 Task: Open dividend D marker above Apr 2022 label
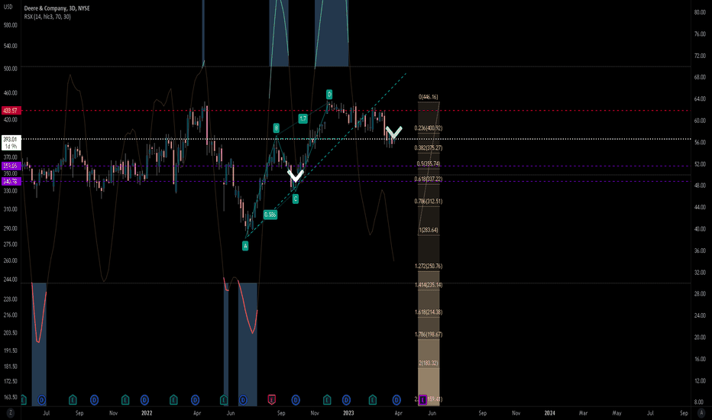[195, 400]
